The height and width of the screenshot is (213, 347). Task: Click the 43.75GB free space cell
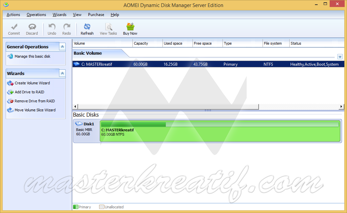click(x=201, y=64)
